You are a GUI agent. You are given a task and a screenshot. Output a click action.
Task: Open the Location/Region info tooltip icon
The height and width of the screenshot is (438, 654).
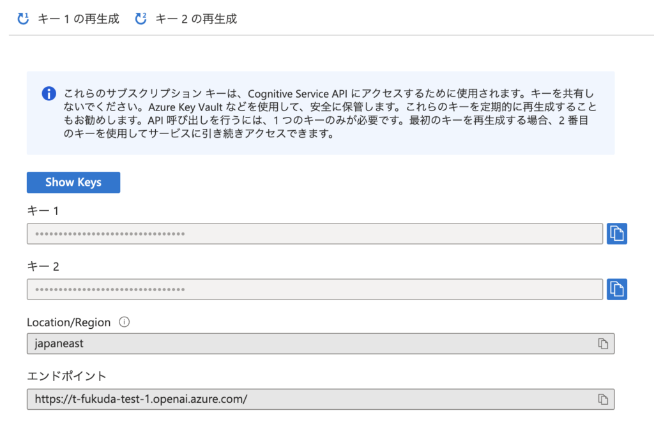(x=125, y=322)
